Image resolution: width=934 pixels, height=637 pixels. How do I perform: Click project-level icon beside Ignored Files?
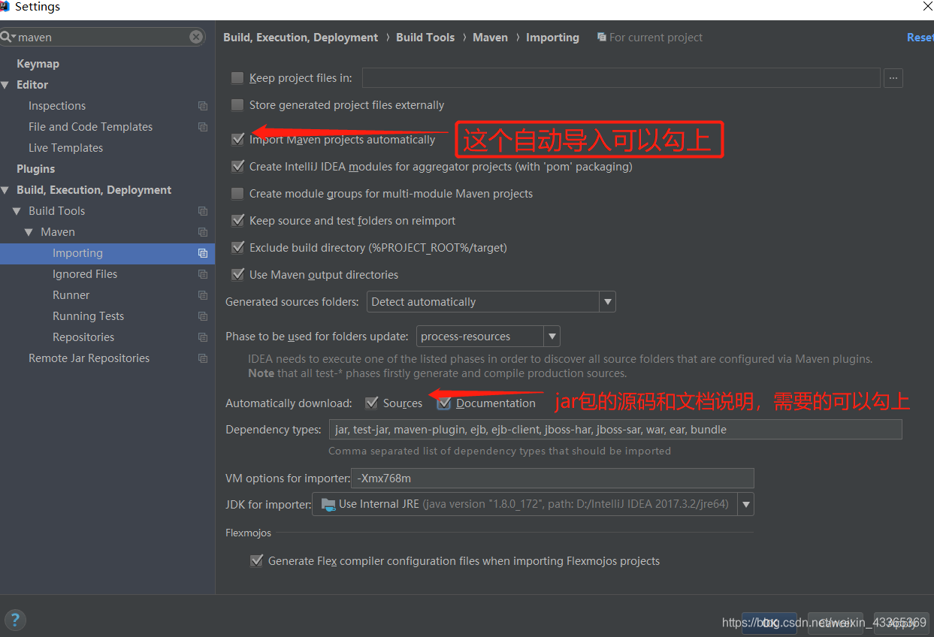point(203,274)
